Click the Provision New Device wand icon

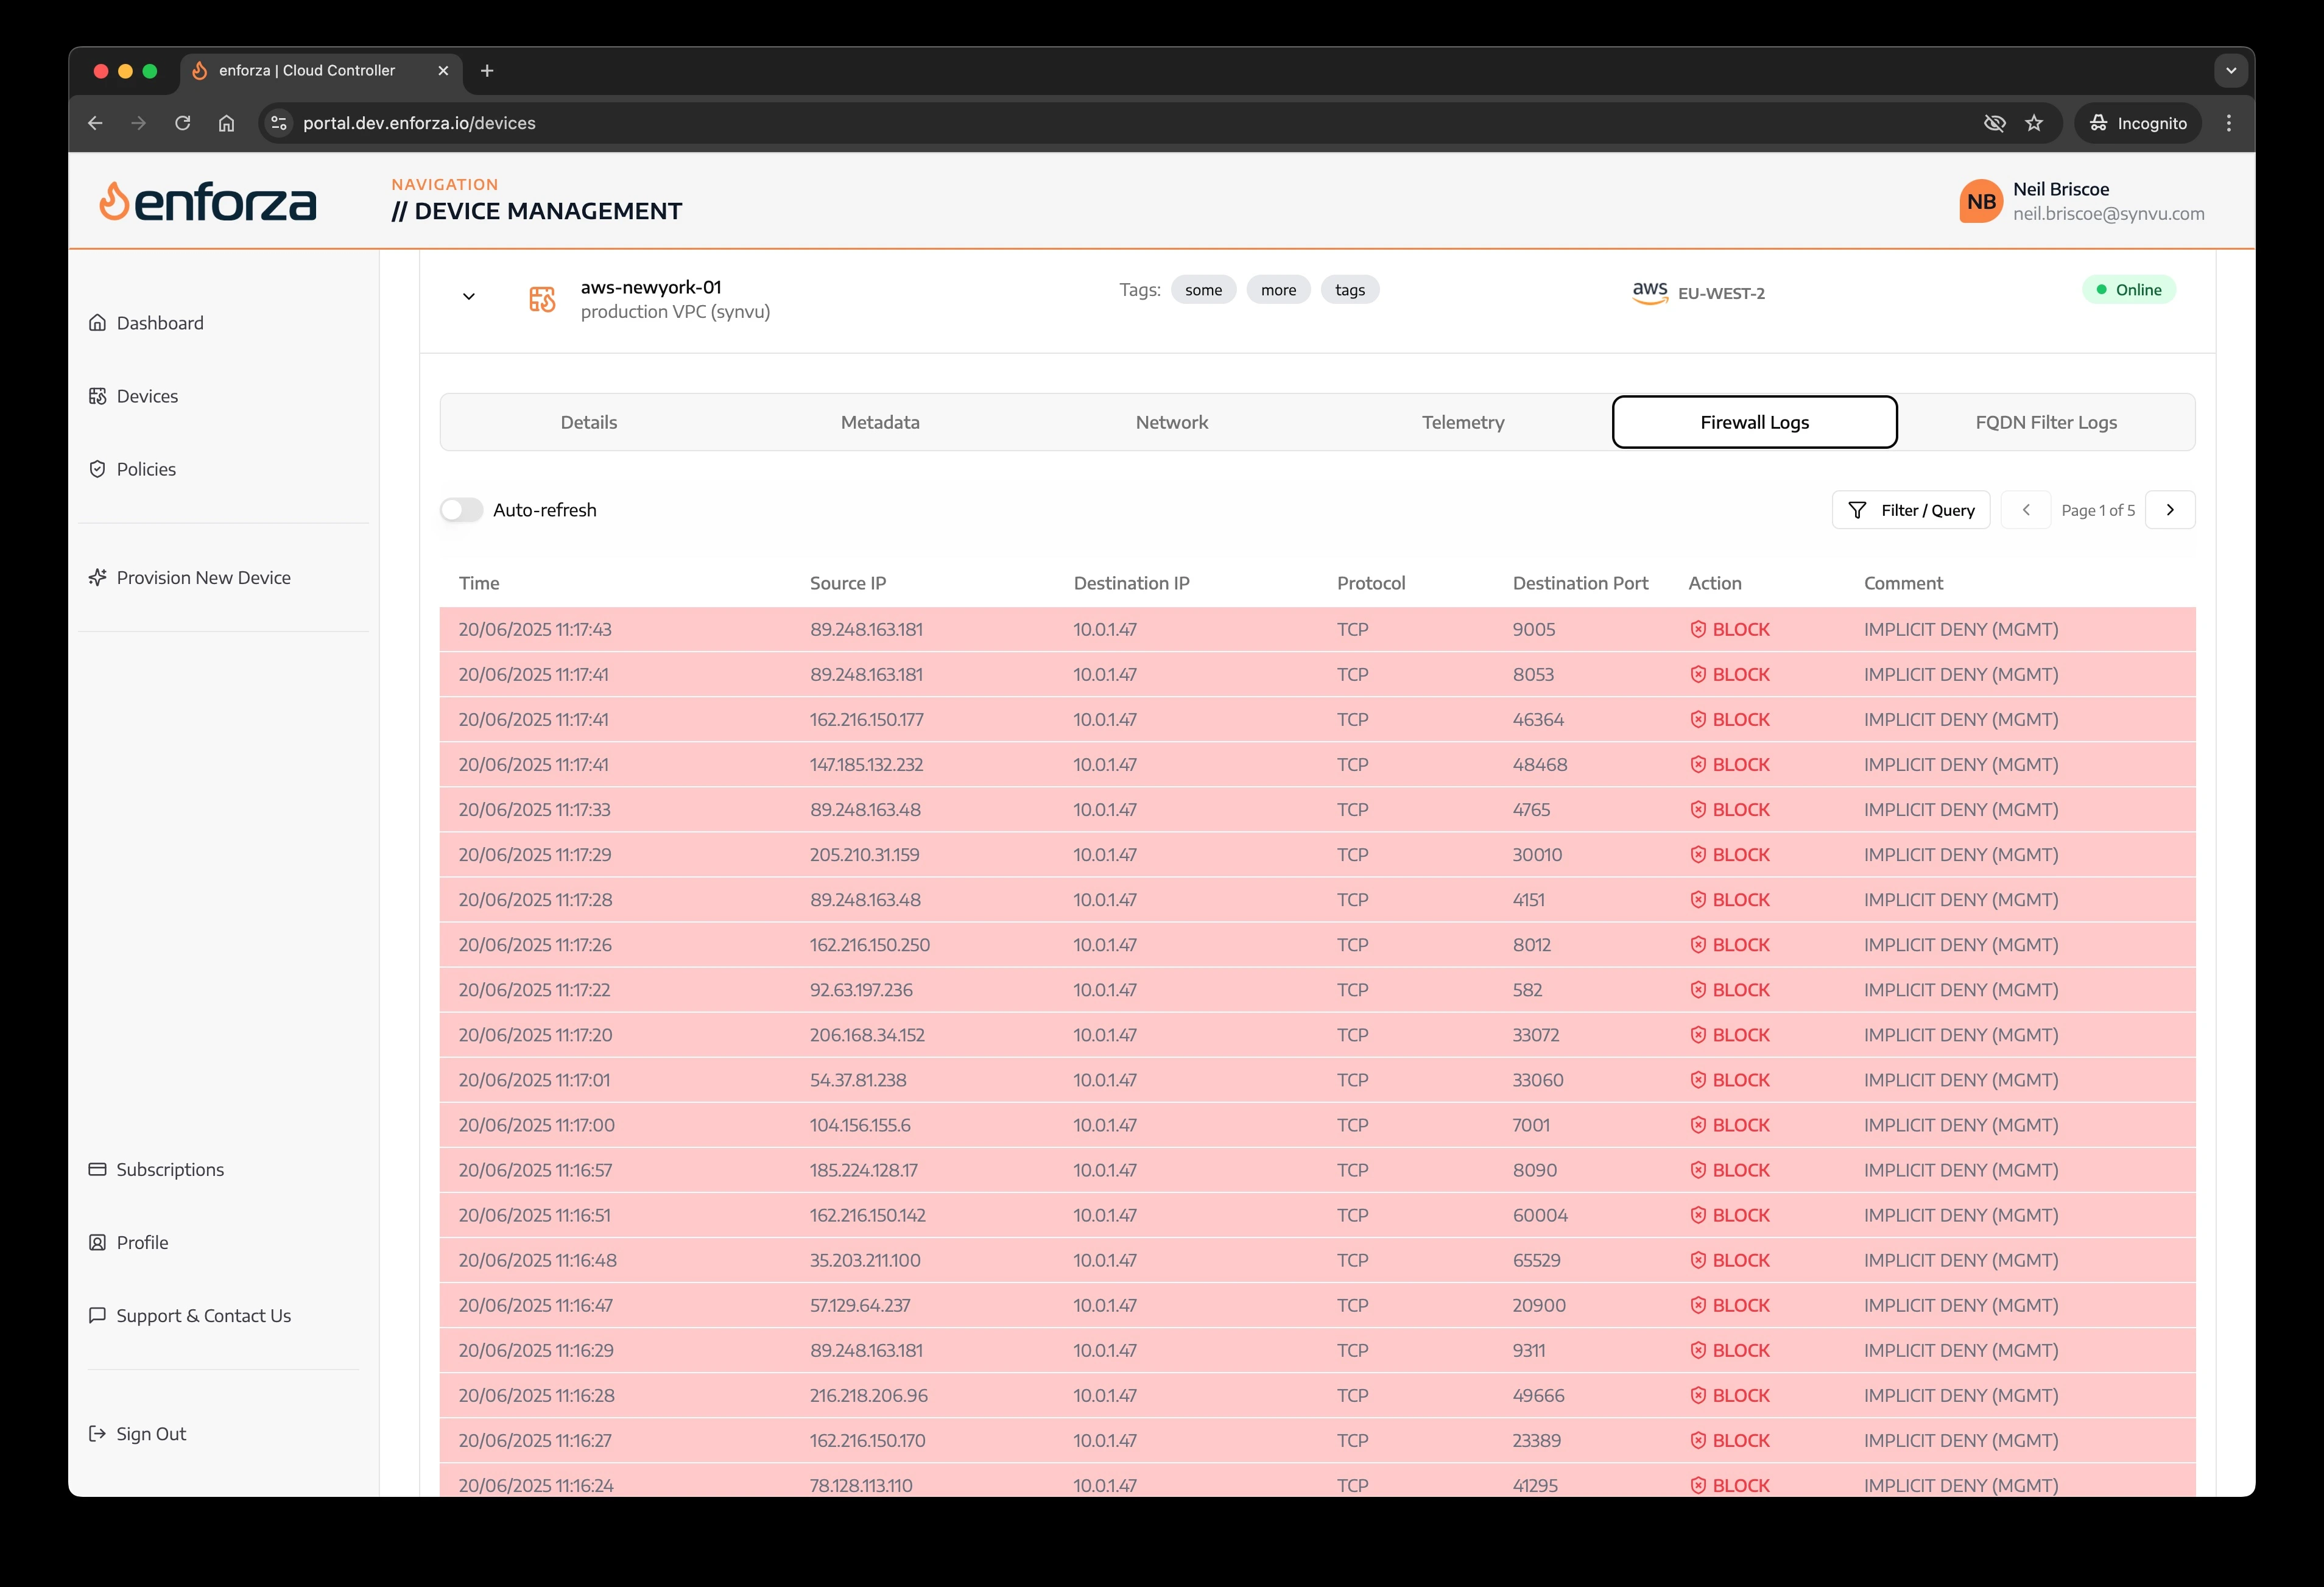coord(97,577)
